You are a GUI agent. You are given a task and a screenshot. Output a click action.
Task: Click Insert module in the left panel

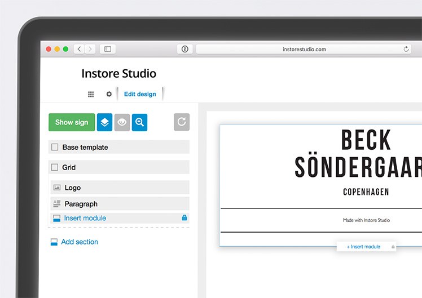(x=85, y=218)
